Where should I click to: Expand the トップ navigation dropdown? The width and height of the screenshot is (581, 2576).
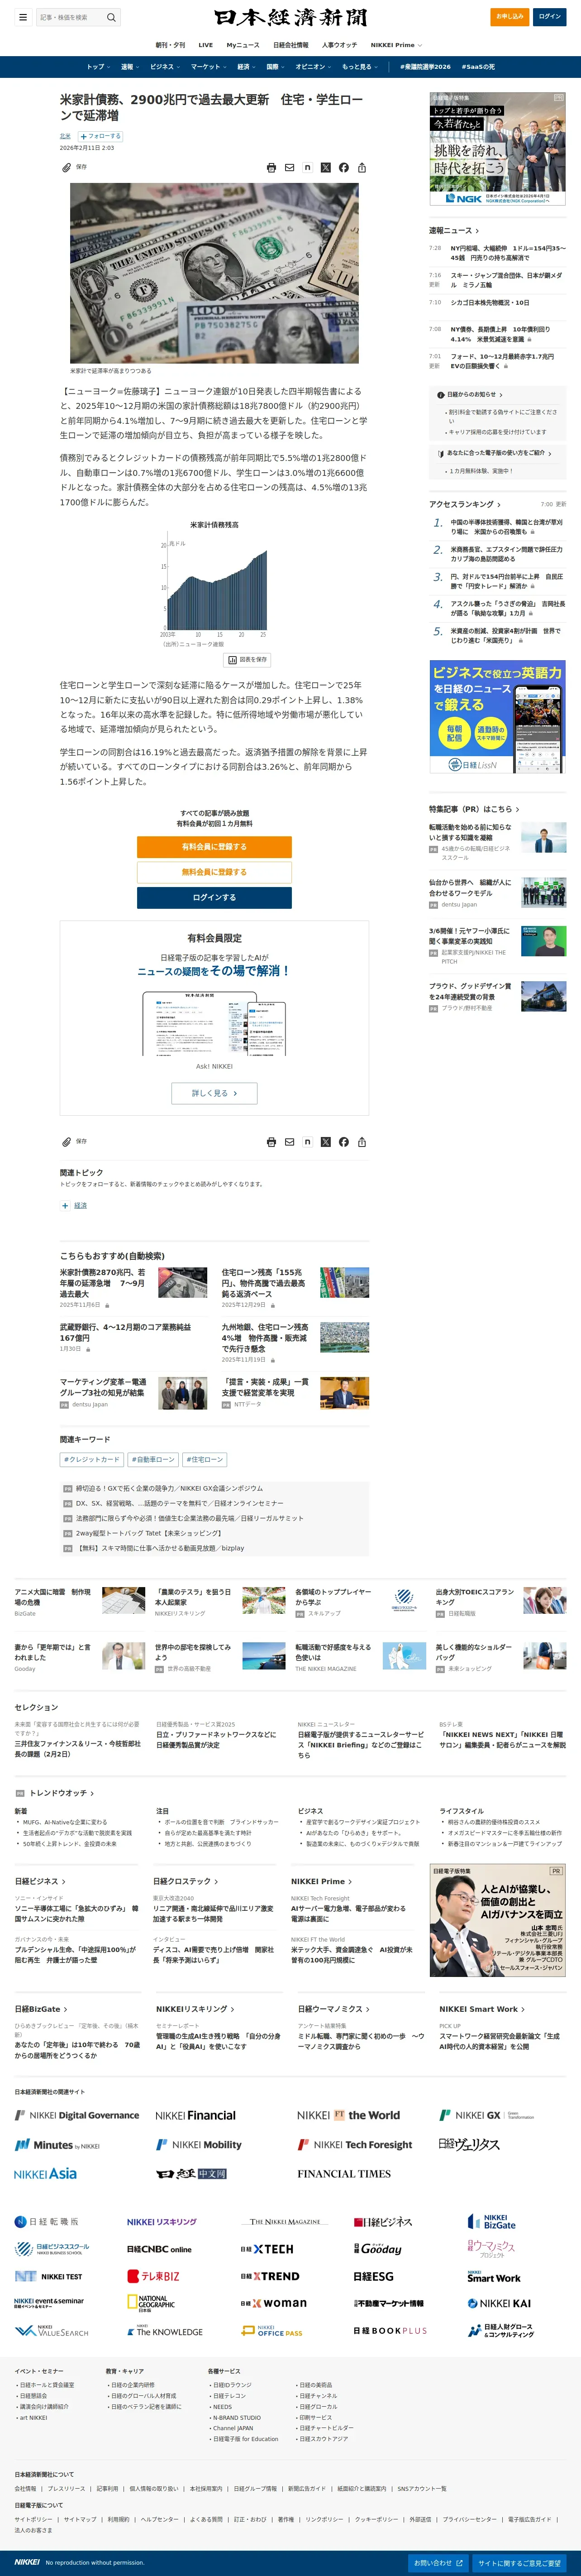pos(98,67)
